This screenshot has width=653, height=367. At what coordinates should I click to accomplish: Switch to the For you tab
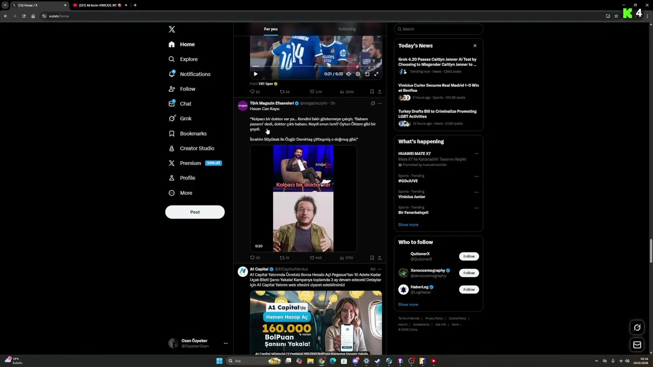[271, 29]
